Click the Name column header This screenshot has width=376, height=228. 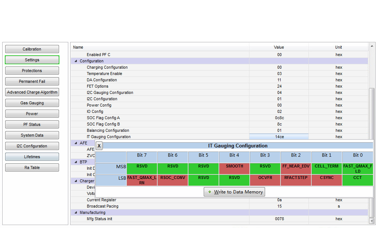pos(160,47)
